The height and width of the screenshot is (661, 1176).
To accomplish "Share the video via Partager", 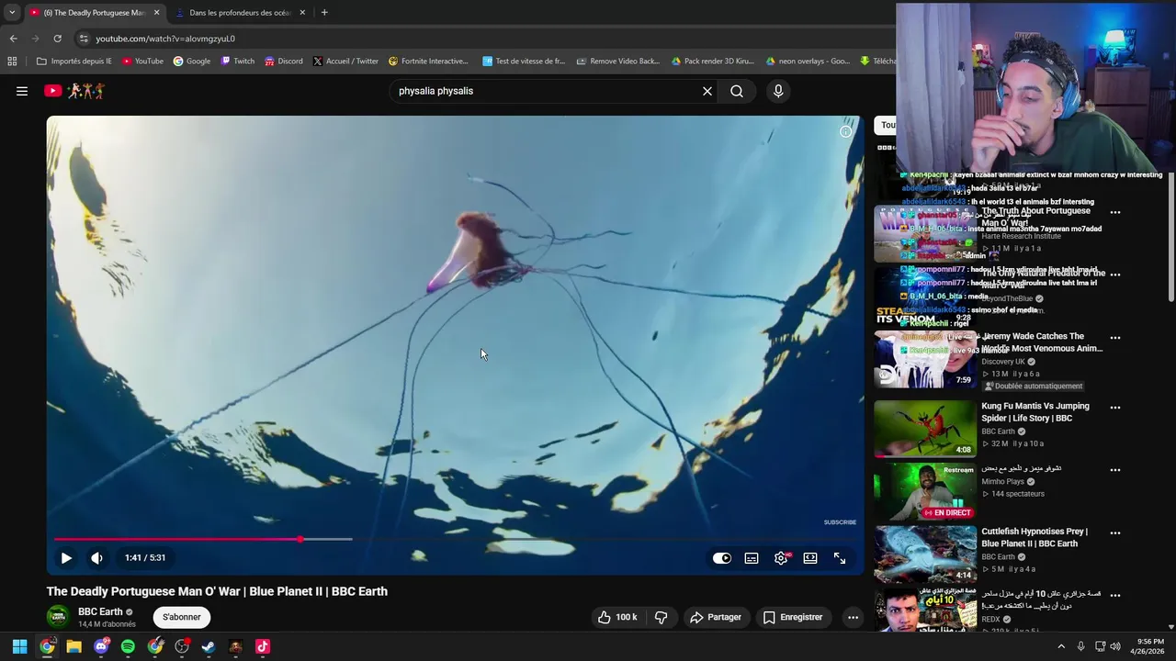I will click(x=716, y=617).
